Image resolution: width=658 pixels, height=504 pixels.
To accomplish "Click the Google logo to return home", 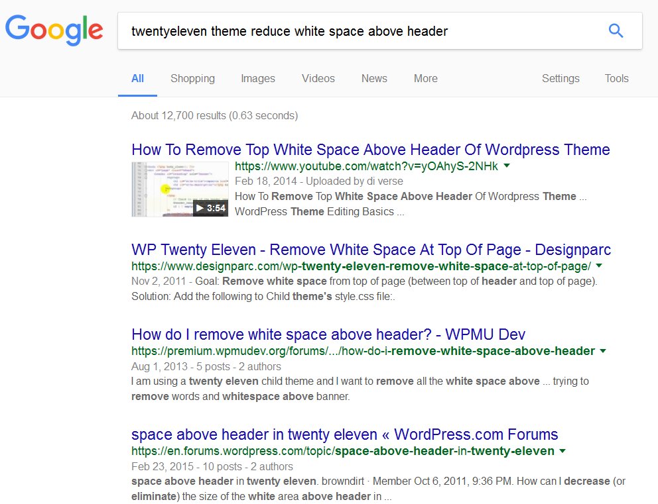I will [54, 30].
